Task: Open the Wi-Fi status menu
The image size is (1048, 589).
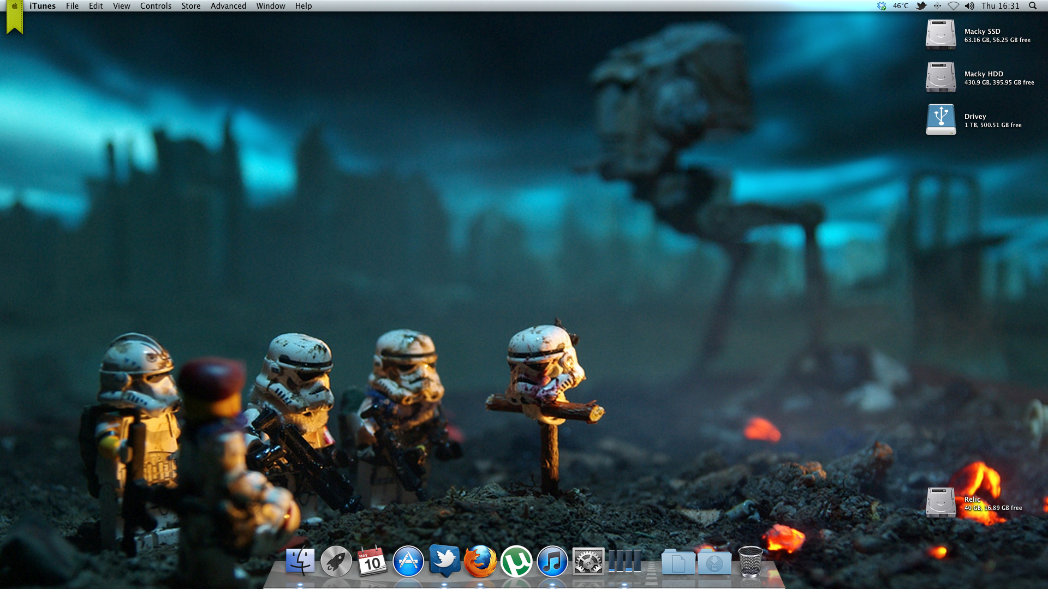Action: 953,6
